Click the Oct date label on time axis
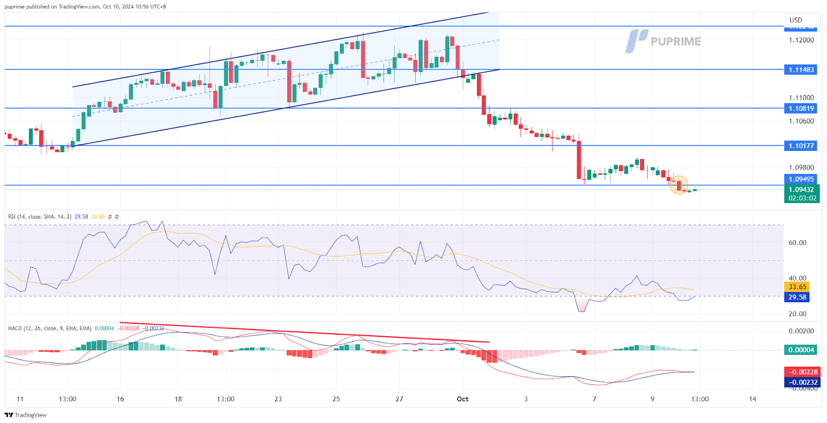This screenshot has height=423, width=827. 463,399
